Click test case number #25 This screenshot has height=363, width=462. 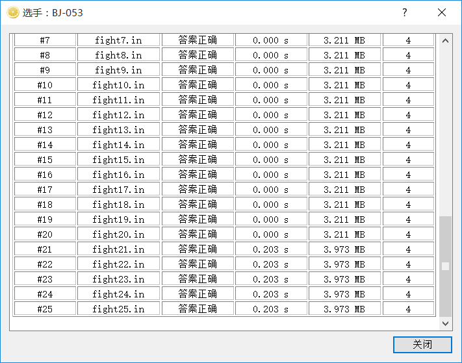[45, 309]
